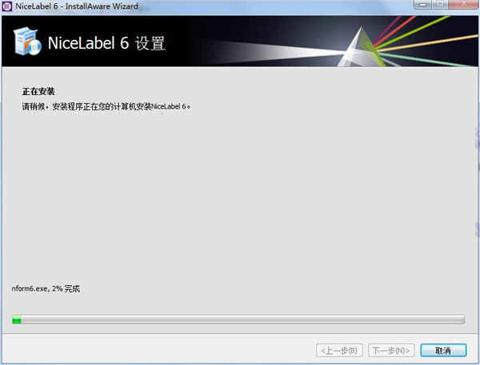
Task: Click the green installation progress bar
Action: [238, 320]
